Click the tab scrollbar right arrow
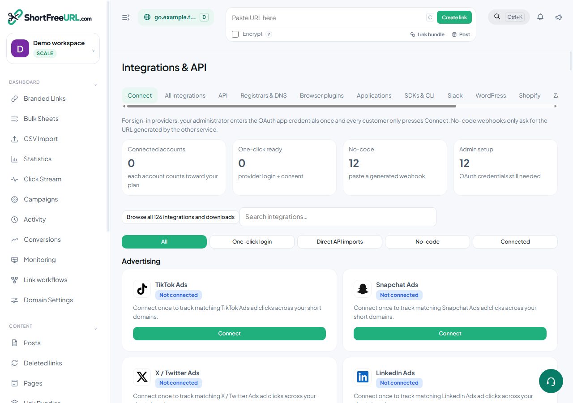The width and height of the screenshot is (573, 403). tap(556, 106)
